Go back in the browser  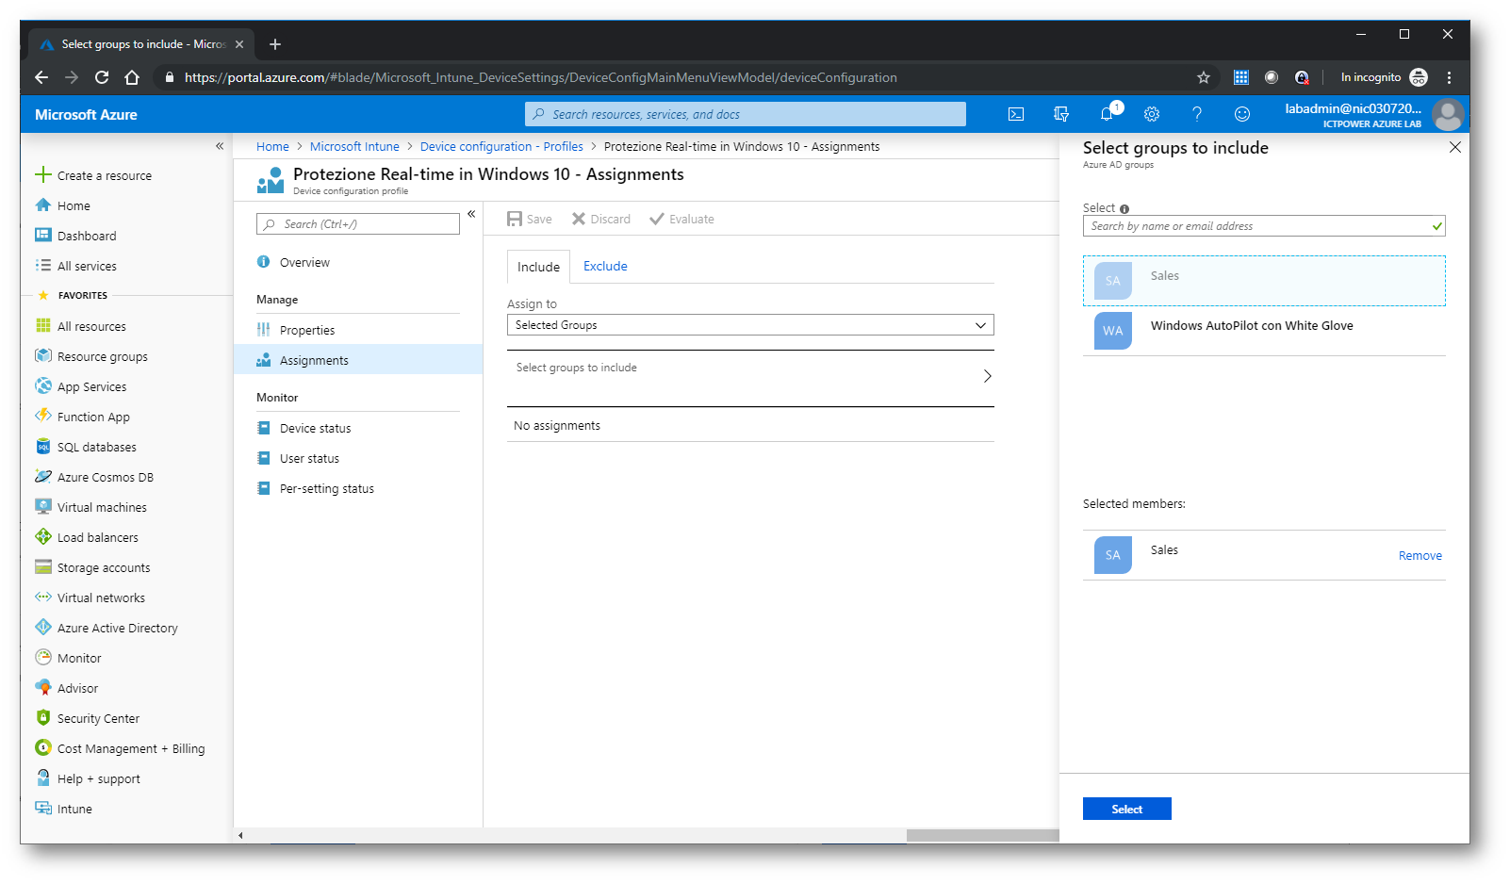41,77
